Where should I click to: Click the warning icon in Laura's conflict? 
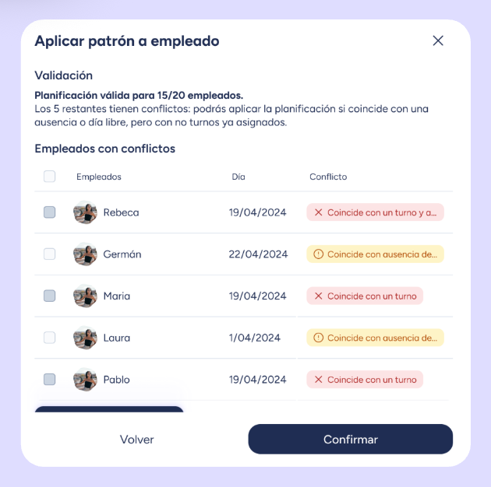tap(318, 338)
